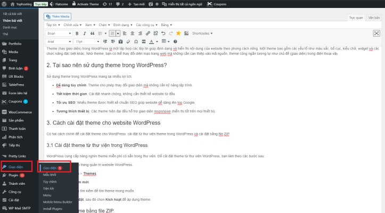
Task: Click the insert link icon
Action: 148,33
